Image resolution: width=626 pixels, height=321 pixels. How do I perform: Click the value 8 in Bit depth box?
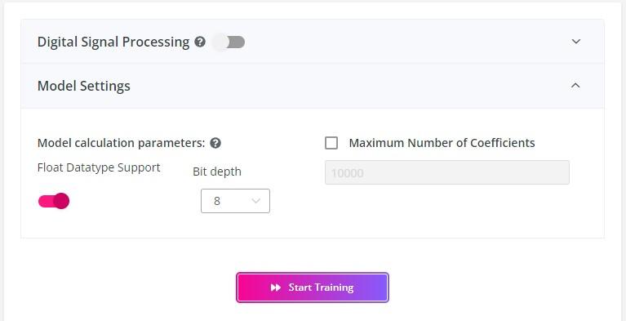point(217,201)
